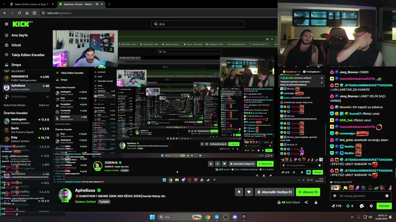Screen dimensions: 396x222
Task: Click Abonelik Hediye Et button
Action: click(274, 192)
